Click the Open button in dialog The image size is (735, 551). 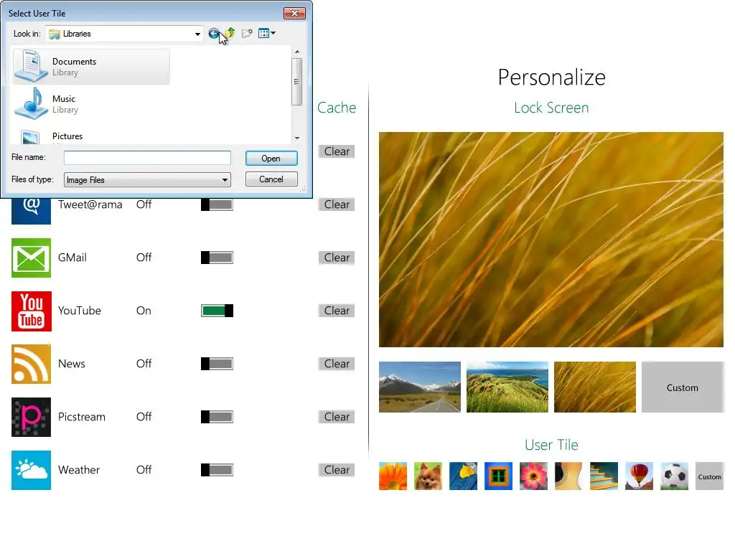pos(271,159)
